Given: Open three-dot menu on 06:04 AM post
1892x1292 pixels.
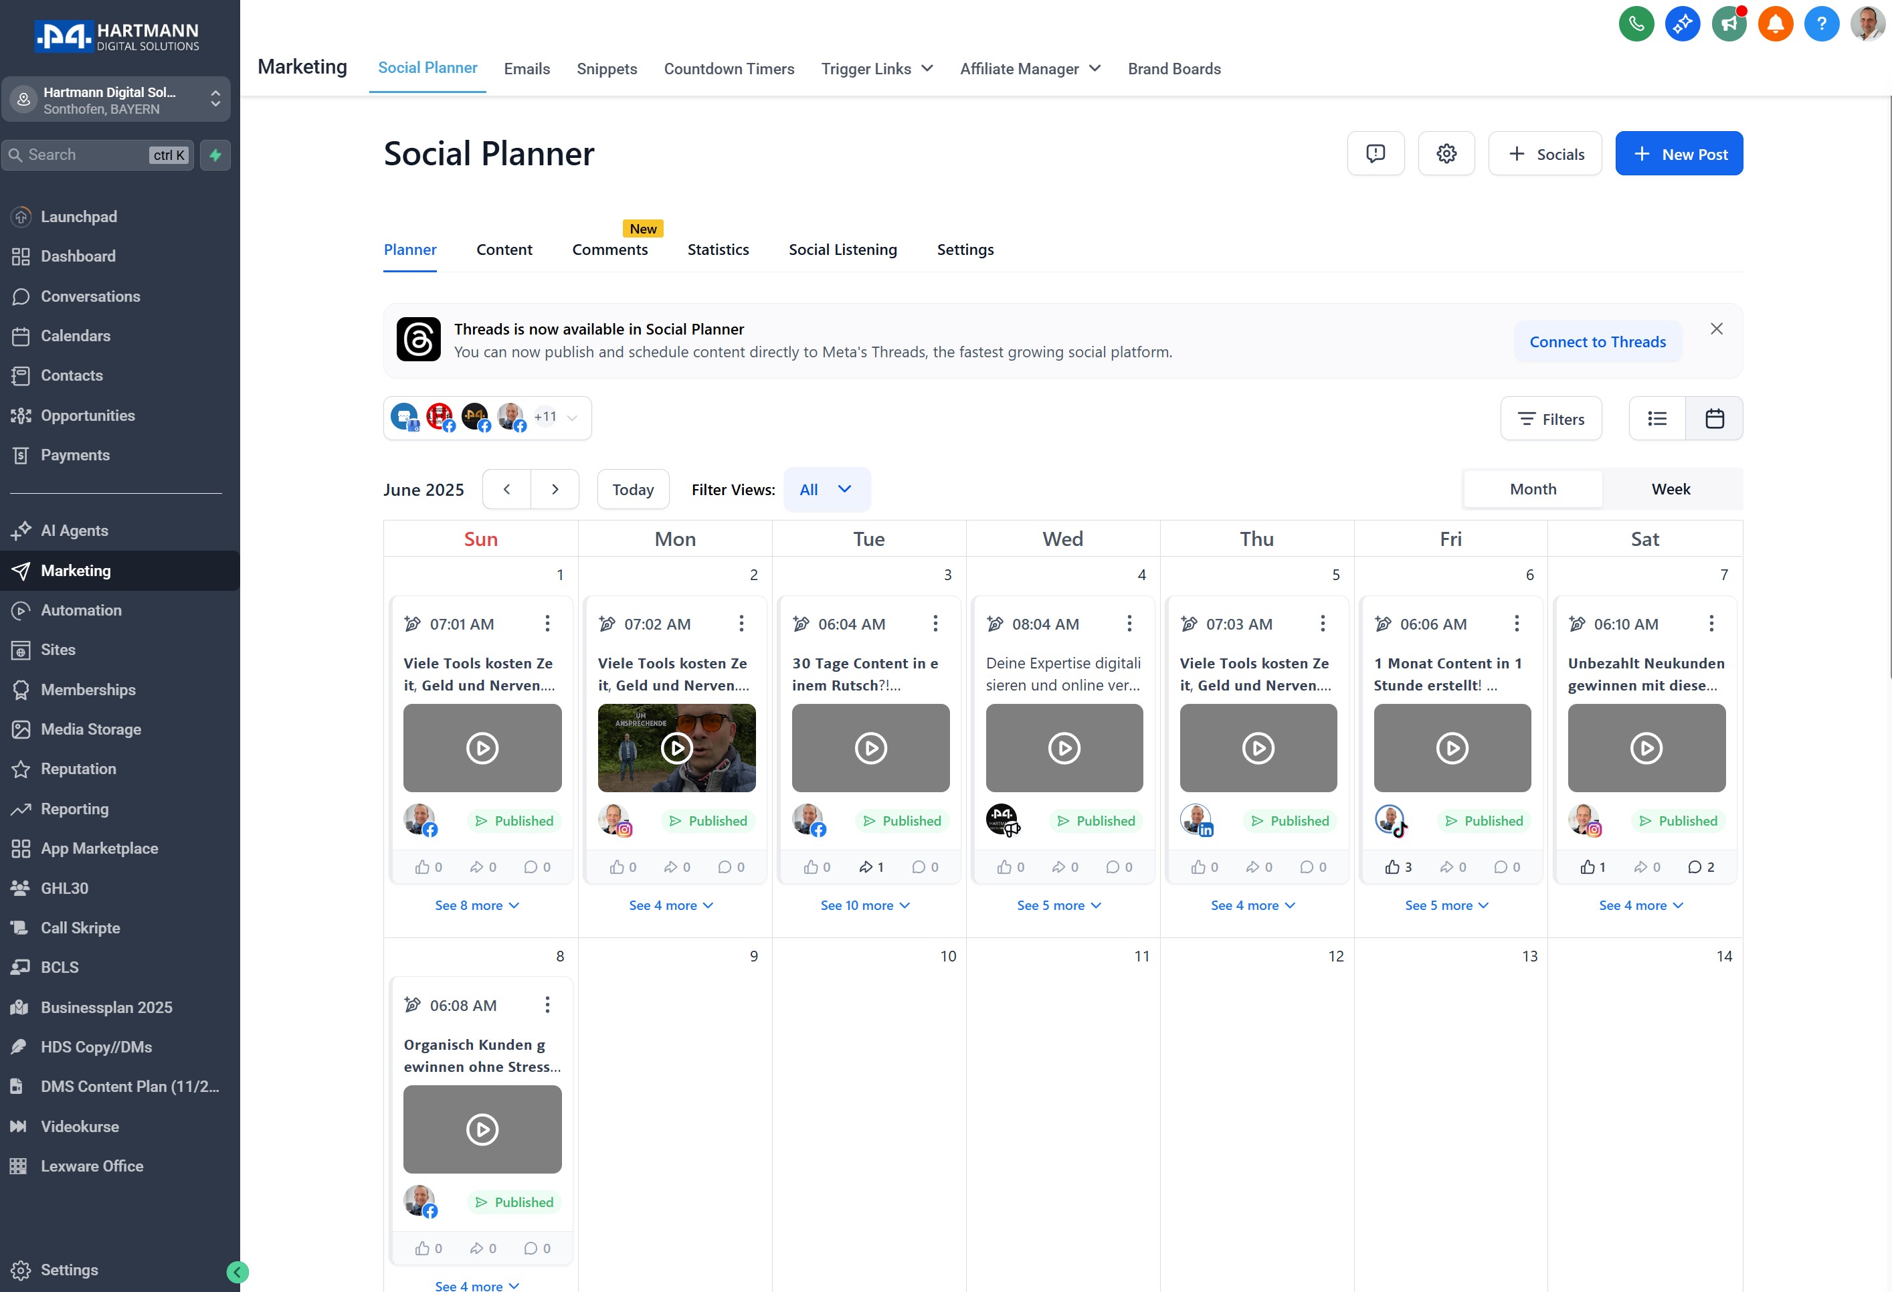Looking at the screenshot, I should pyautogui.click(x=935, y=624).
